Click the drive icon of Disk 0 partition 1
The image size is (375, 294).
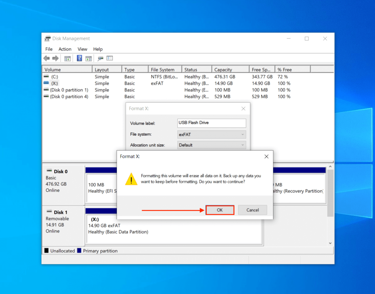click(46, 90)
